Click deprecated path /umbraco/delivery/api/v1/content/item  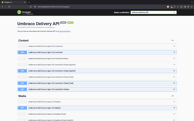[48, 59]
